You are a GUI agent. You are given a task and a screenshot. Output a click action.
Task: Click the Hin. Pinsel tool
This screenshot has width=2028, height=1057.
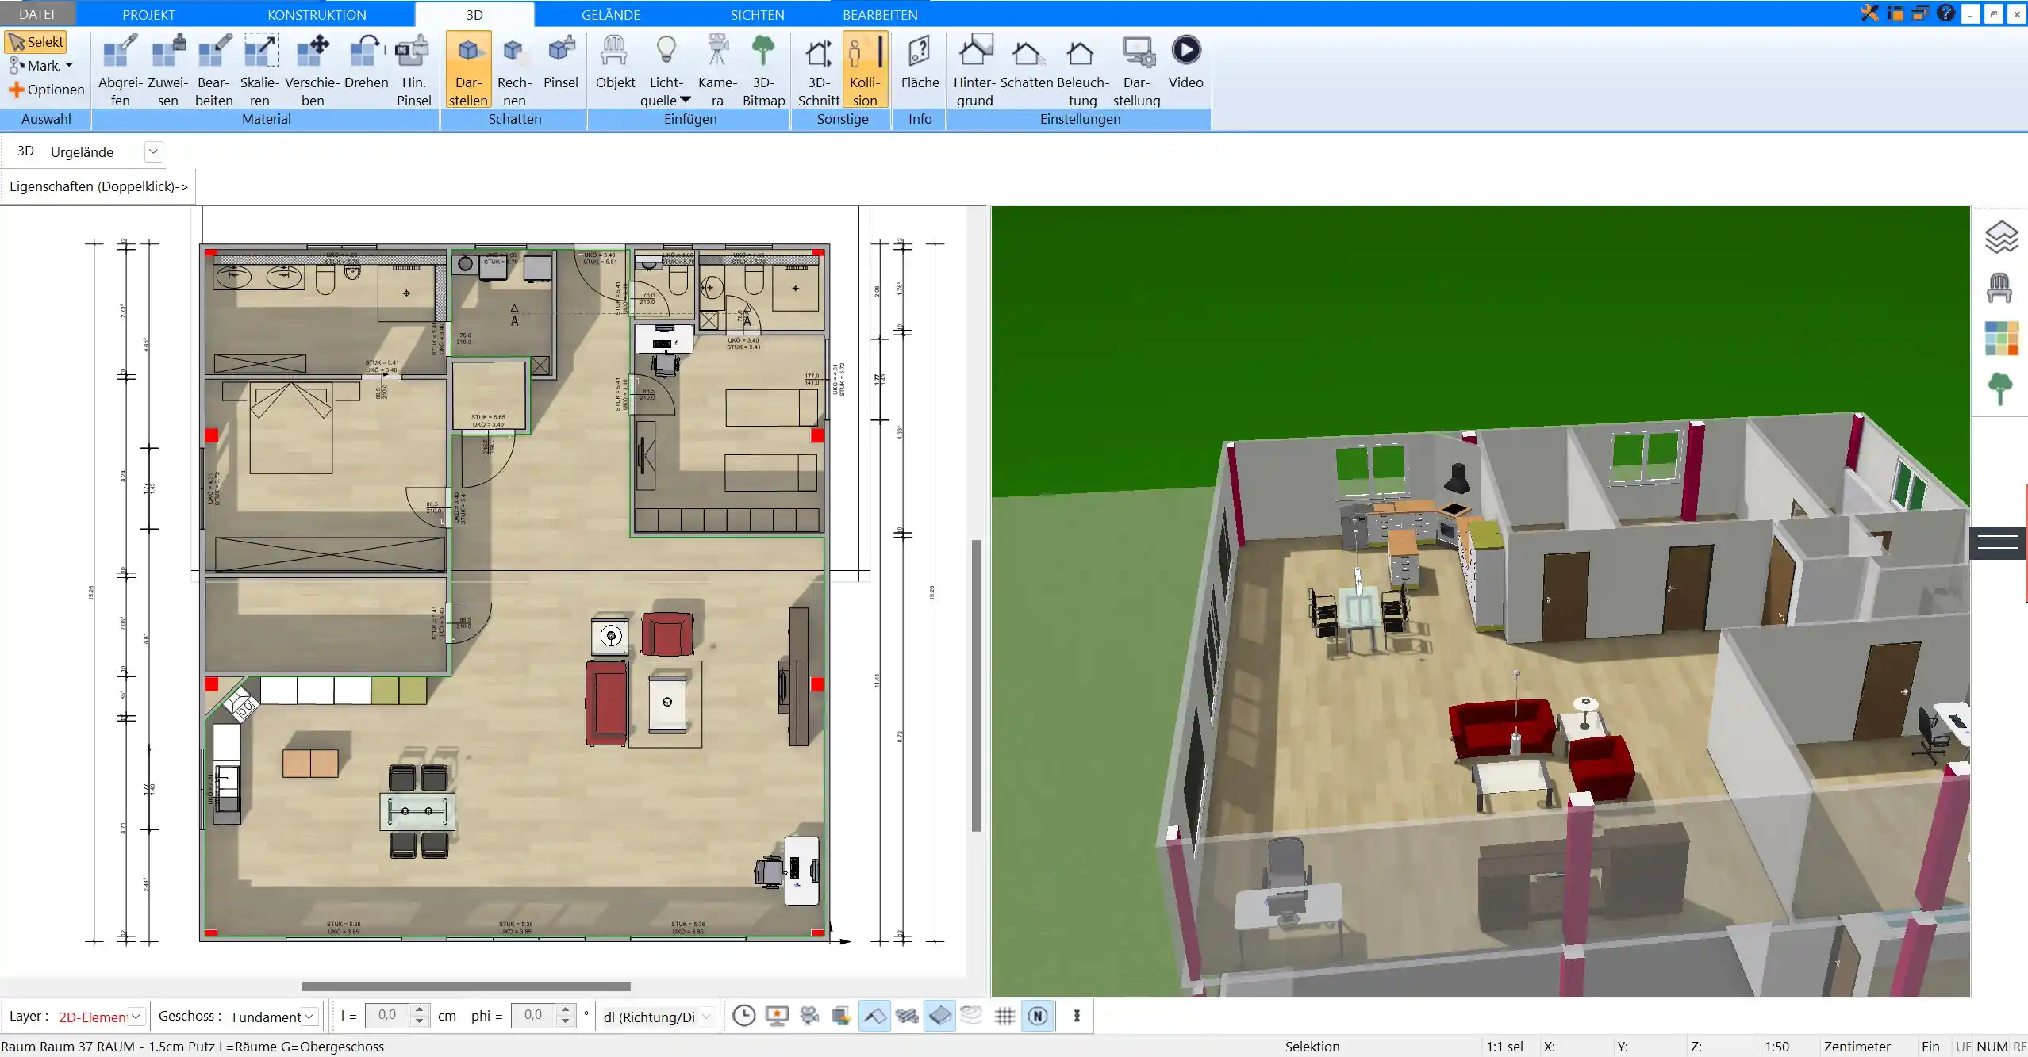coord(413,70)
